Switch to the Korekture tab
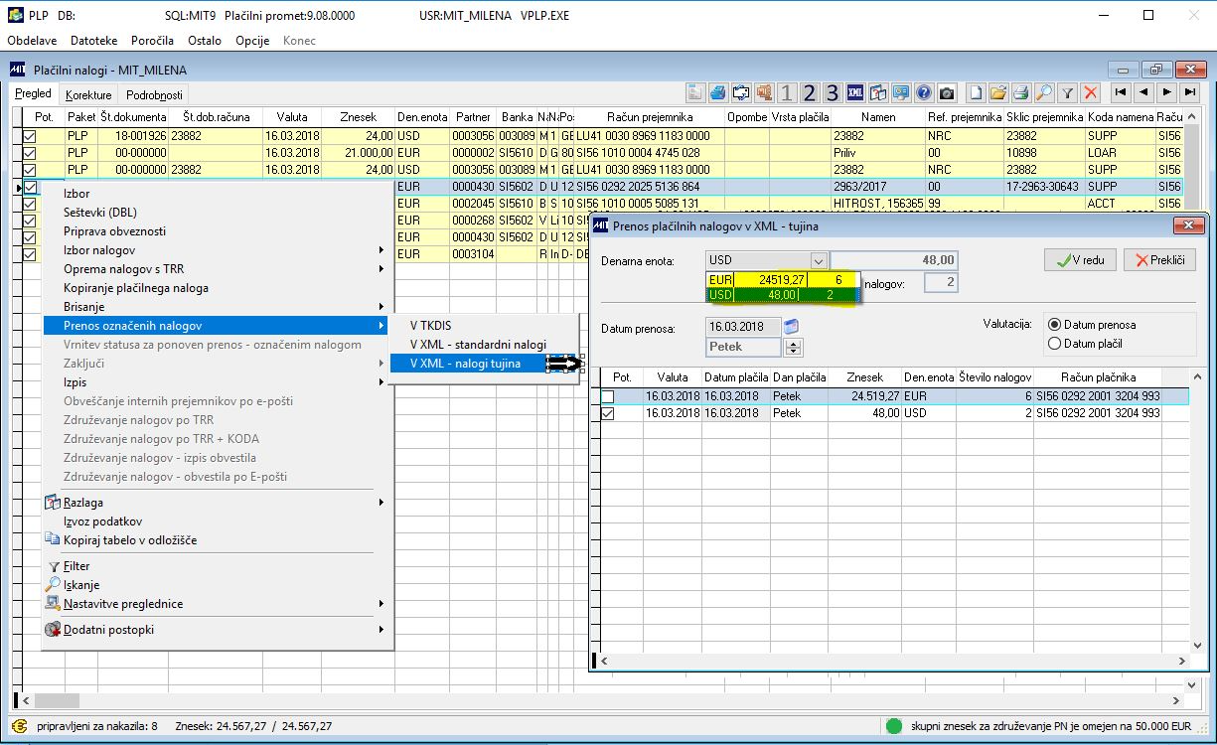1217x745 pixels. tap(87, 95)
